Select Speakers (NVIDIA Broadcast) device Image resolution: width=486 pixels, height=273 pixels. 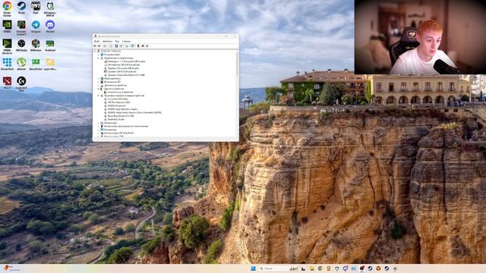[121, 71]
